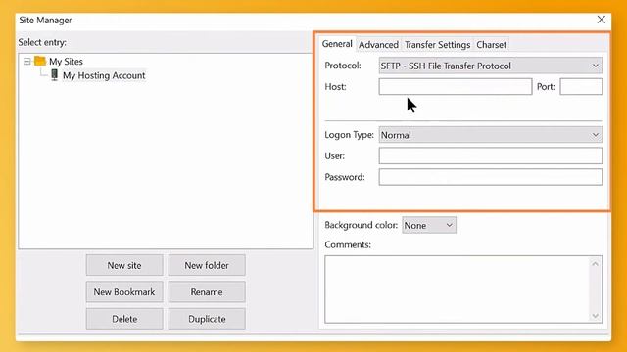Select the My Sites folder label
Image resolution: width=627 pixels, height=352 pixels.
66,62
